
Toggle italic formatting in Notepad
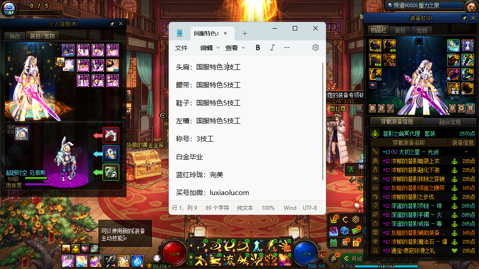[272, 48]
